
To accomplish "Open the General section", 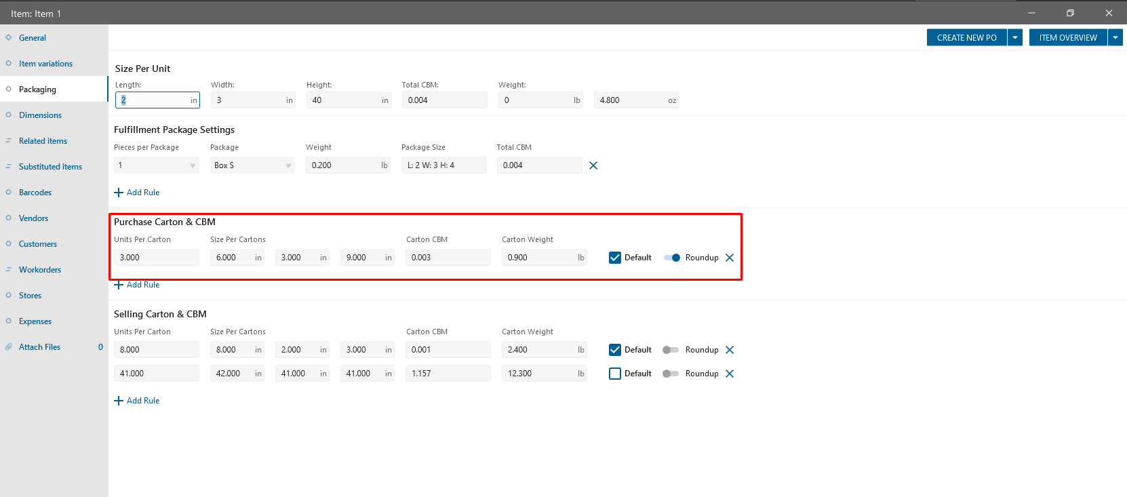I will click(33, 38).
